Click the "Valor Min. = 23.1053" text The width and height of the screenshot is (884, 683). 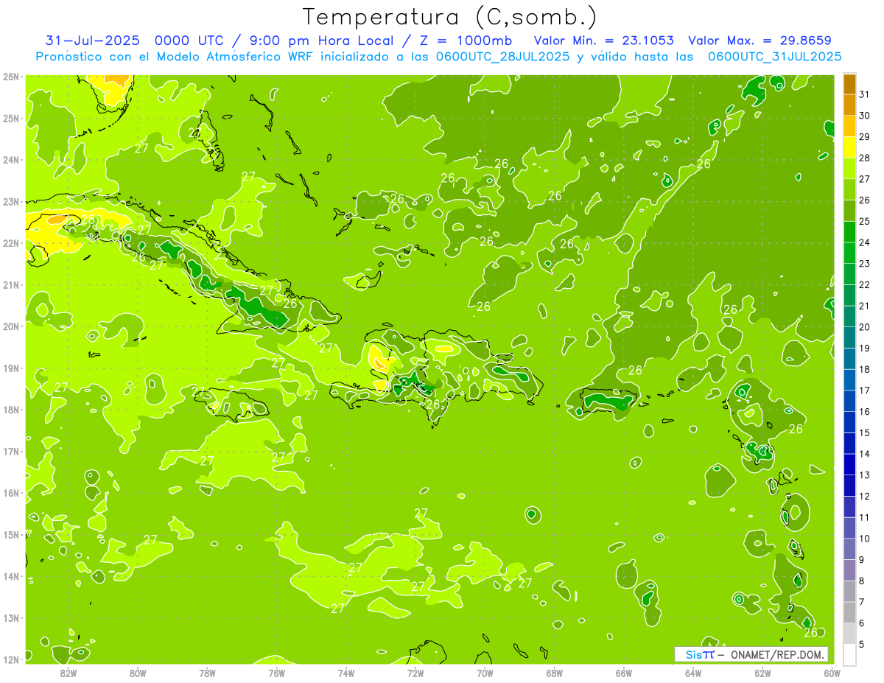603,41
